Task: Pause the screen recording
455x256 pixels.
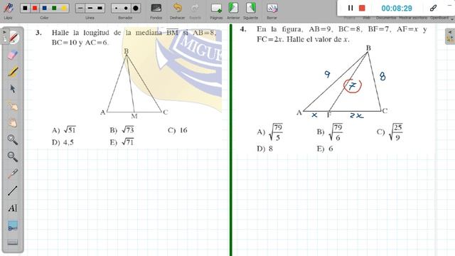Action: 350,8
